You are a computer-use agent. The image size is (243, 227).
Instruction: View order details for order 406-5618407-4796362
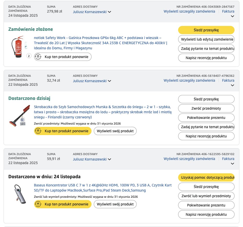tap(189, 80)
